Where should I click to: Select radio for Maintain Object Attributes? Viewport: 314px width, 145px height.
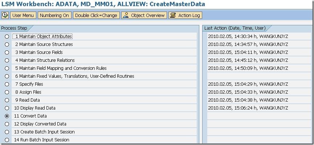[7, 37]
